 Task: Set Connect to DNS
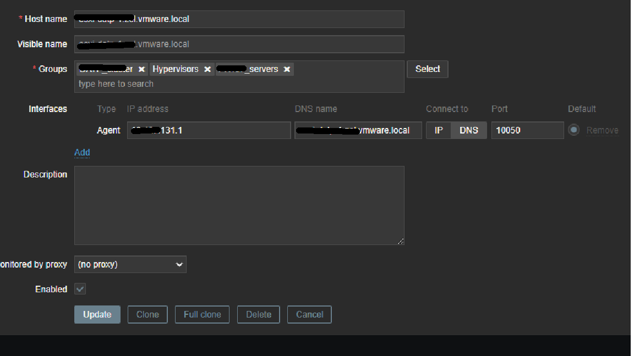[469, 130]
